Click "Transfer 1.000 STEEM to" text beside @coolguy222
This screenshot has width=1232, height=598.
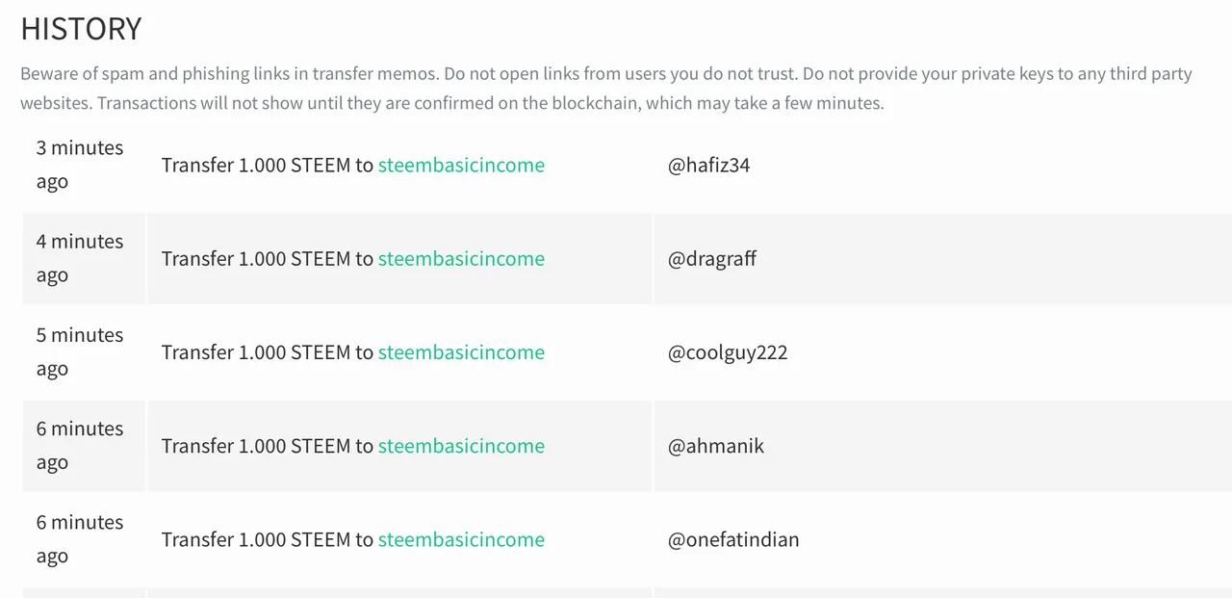pyautogui.click(x=268, y=352)
